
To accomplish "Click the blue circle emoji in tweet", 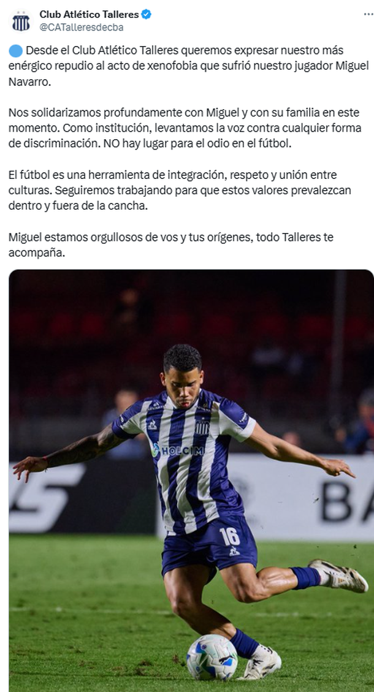I will (15, 51).
